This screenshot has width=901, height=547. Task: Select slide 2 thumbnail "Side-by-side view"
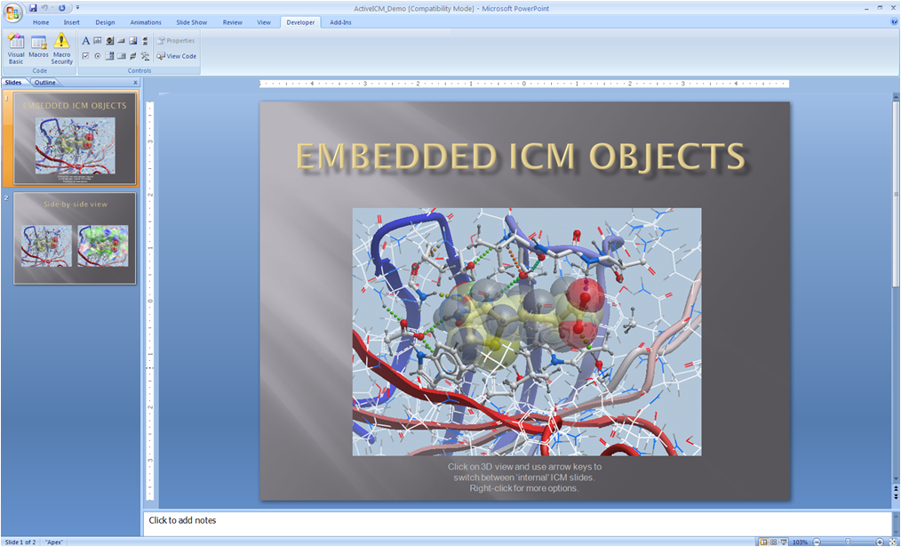coord(76,237)
